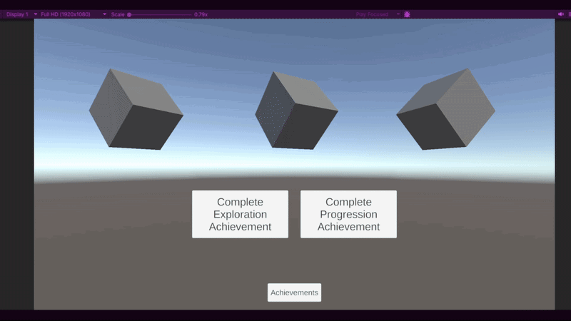571x321 pixels.
Task: Click the Complete Exploration Achievement button
Action: tap(240, 214)
